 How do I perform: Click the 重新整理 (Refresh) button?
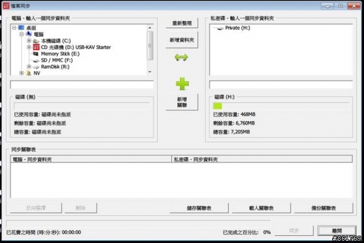[x=182, y=23]
